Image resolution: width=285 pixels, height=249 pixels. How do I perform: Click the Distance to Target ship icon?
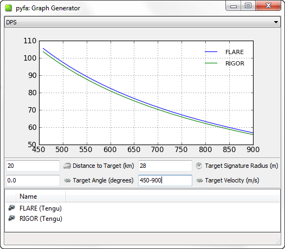[x=67, y=166]
